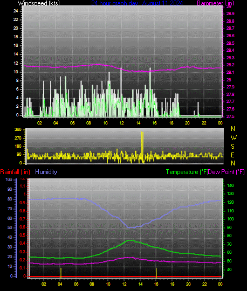Click the yellow marker at hour 04 on the rainfall chart
The height and width of the screenshot is (291, 247).
[x=61, y=273]
